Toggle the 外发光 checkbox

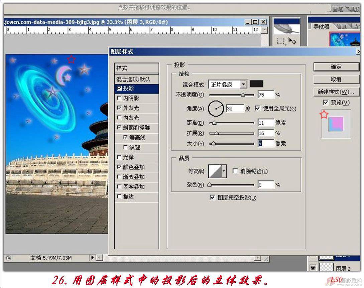[x=119, y=108]
